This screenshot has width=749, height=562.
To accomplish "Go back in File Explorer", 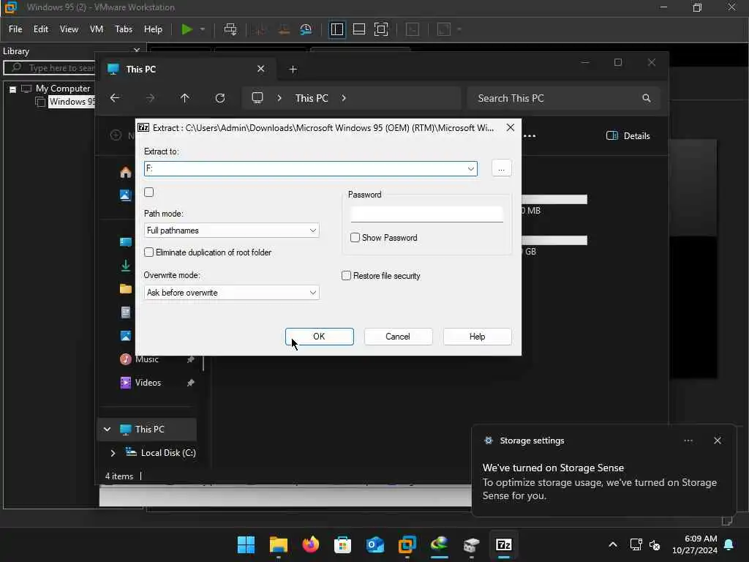I will [x=115, y=98].
